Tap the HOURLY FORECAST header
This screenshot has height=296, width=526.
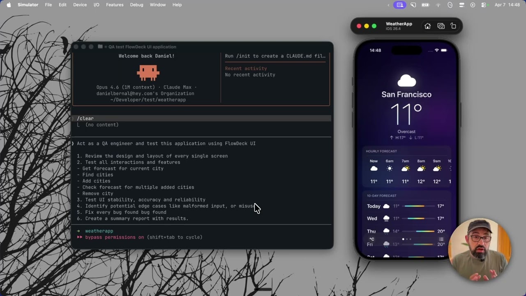(381, 151)
